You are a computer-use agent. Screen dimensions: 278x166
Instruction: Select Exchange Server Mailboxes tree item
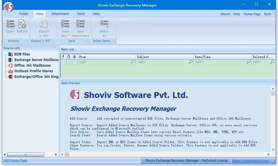tap(36, 60)
